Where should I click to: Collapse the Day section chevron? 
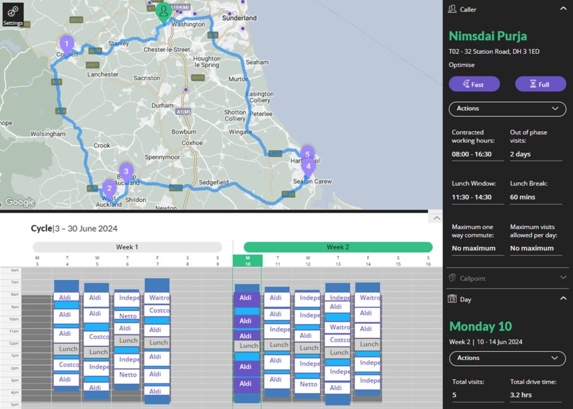pyautogui.click(x=563, y=299)
